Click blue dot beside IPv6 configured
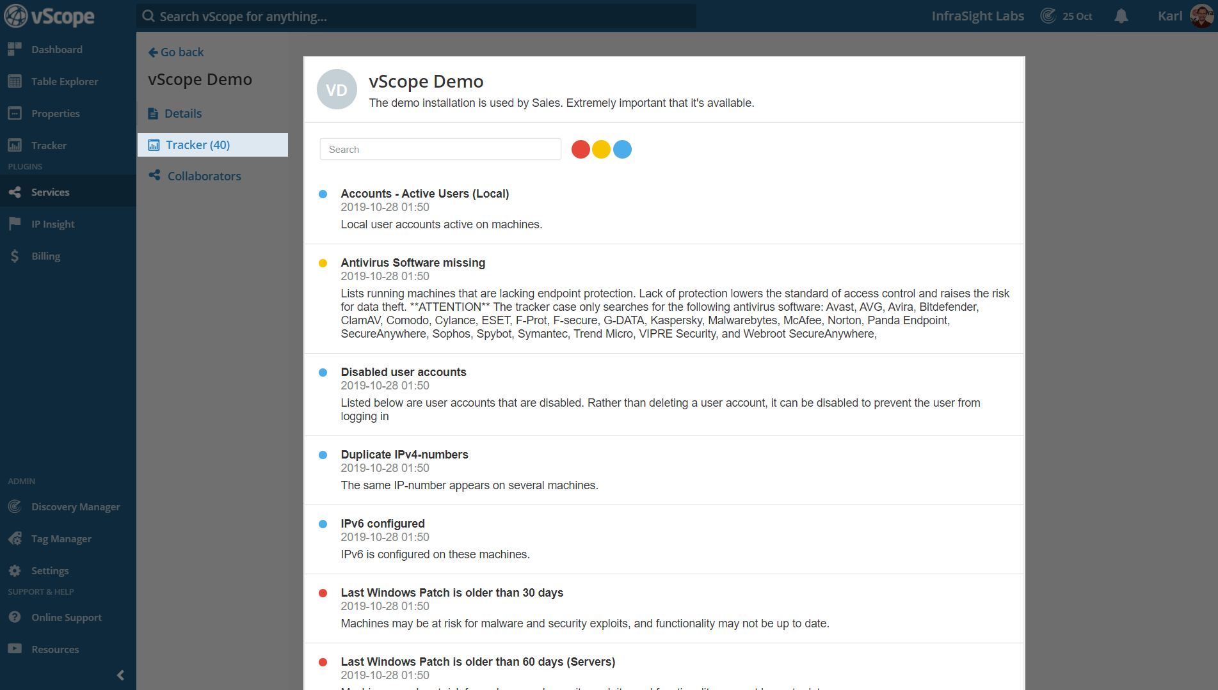This screenshot has width=1218, height=690. [x=323, y=524]
